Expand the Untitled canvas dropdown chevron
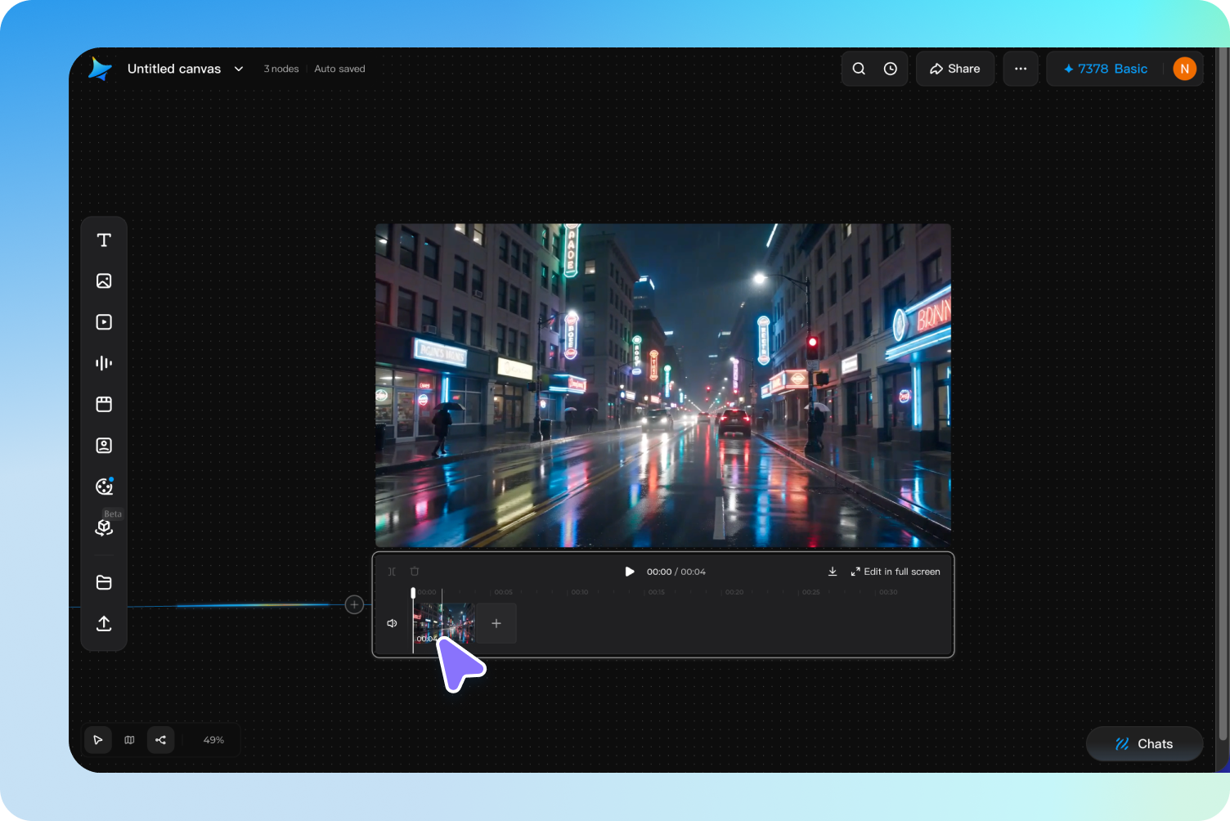The height and width of the screenshot is (821, 1230). pos(239,69)
